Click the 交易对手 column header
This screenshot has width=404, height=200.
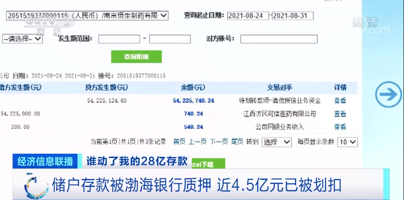(x=280, y=88)
